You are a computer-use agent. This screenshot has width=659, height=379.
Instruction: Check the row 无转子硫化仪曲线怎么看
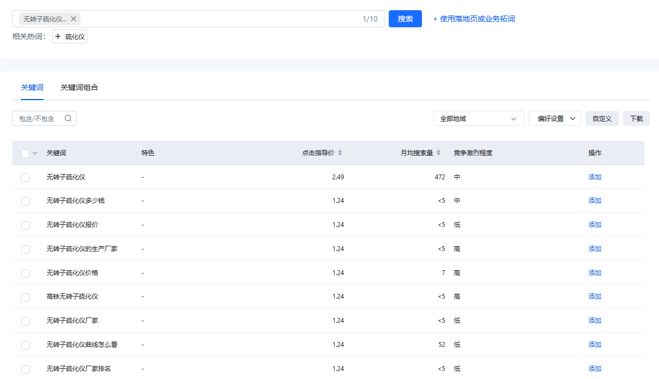(x=25, y=345)
